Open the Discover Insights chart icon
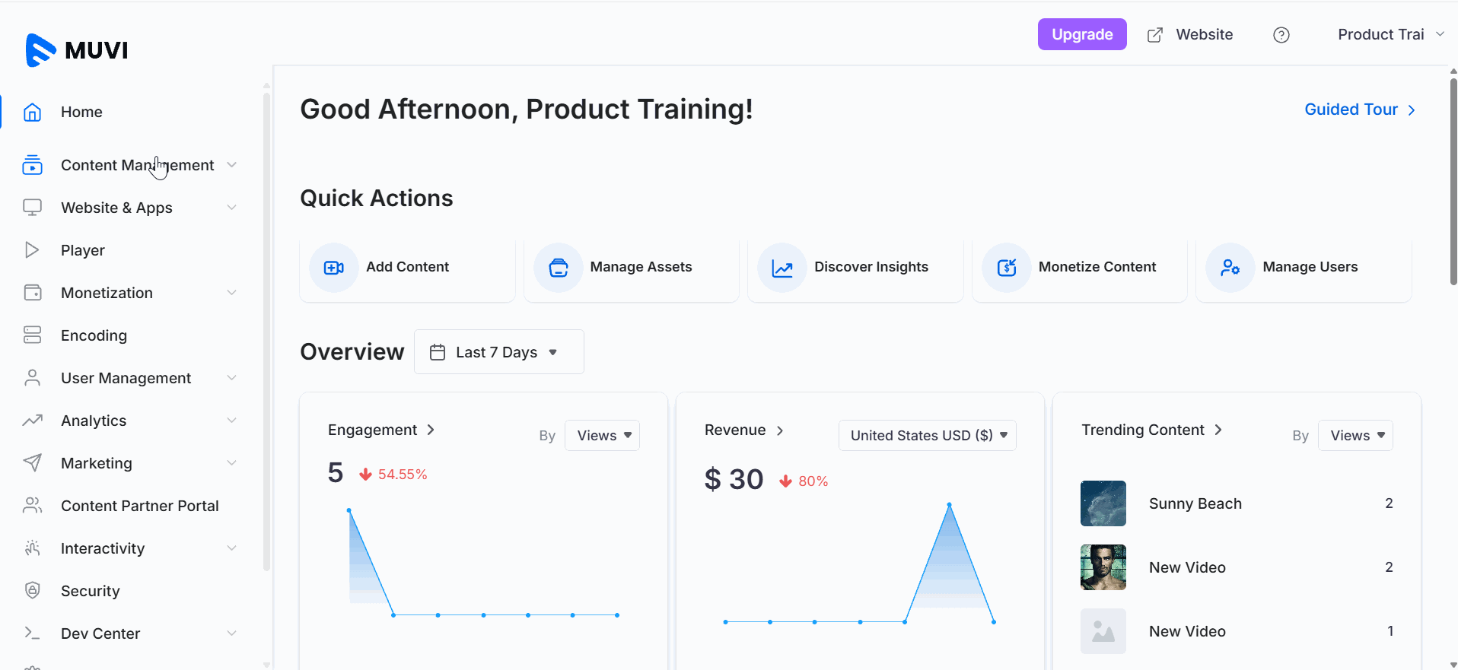This screenshot has width=1458, height=670. pos(782,268)
